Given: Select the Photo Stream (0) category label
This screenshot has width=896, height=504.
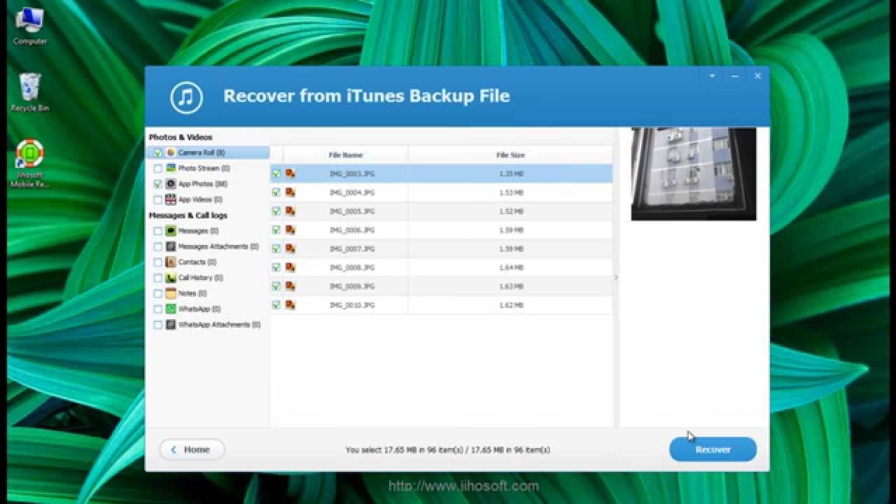Looking at the screenshot, I should point(204,169).
